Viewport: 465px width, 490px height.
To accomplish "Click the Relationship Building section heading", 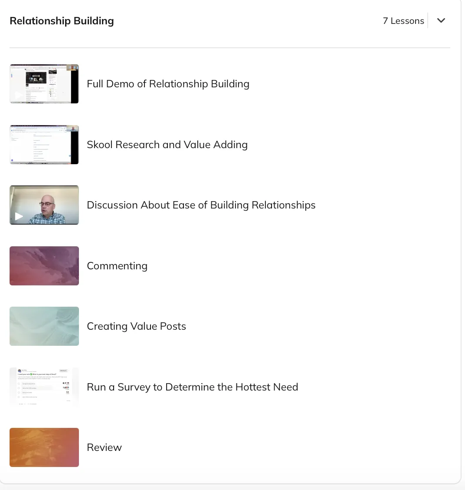I will 62,21.
